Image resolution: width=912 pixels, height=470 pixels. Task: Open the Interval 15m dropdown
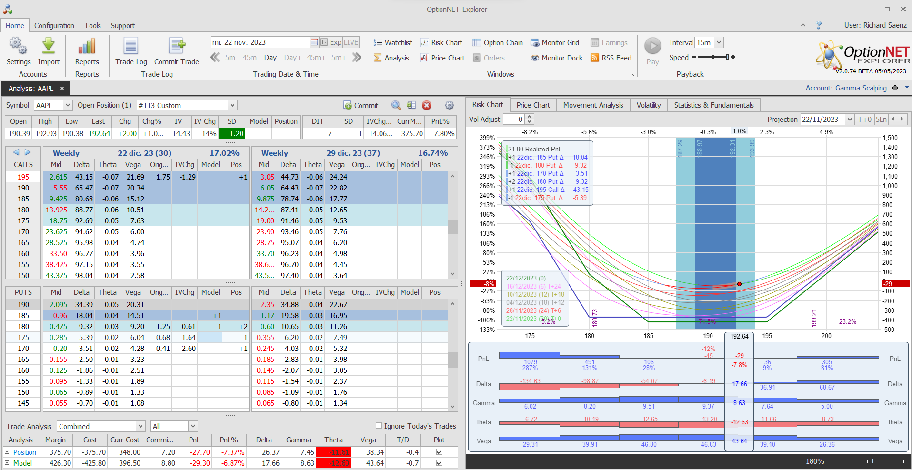tap(719, 42)
